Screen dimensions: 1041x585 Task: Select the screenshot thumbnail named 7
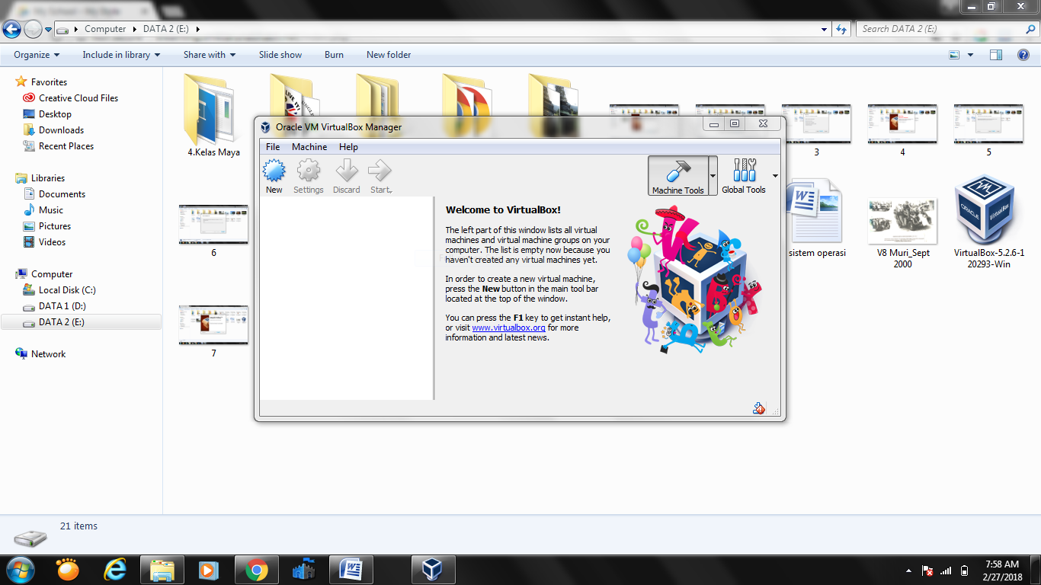click(213, 331)
